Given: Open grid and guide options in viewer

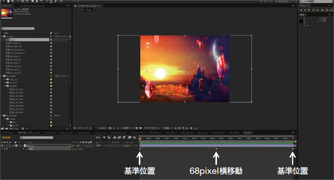Looking at the screenshot, I should (90, 128).
